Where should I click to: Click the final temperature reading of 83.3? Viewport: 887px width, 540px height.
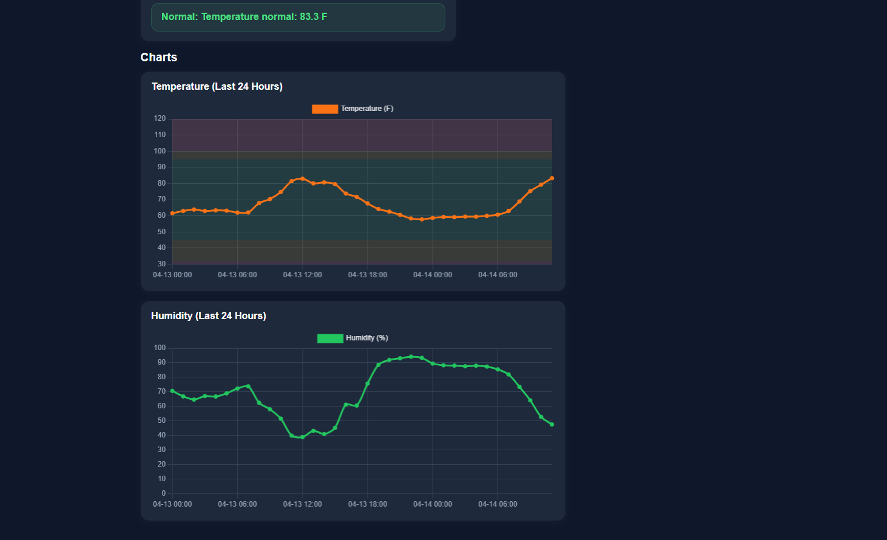[x=551, y=178]
